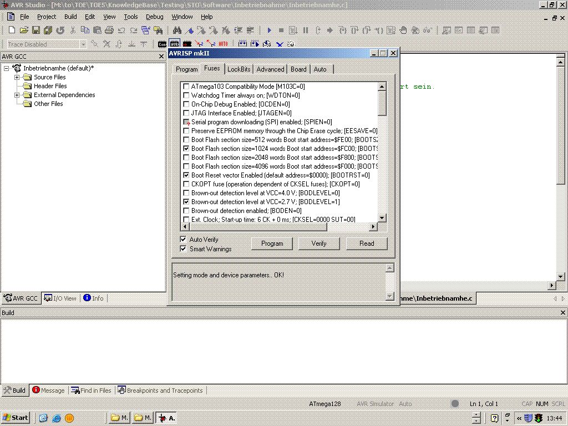
Task: Open the Find in Files output tab
Action: pos(92,390)
